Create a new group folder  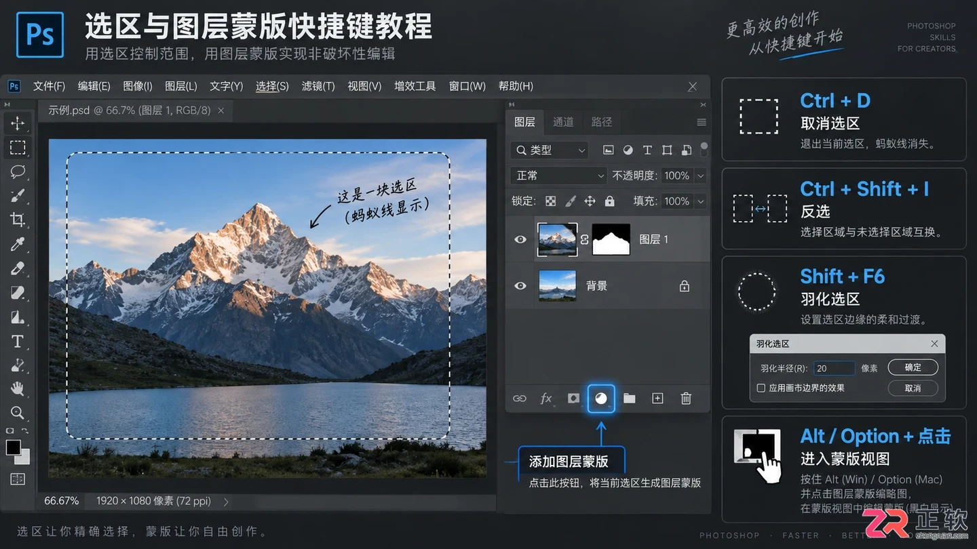pyautogui.click(x=630, y=399)
